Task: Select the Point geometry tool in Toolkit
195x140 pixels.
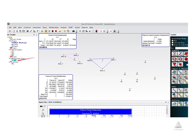Action: 174,54
